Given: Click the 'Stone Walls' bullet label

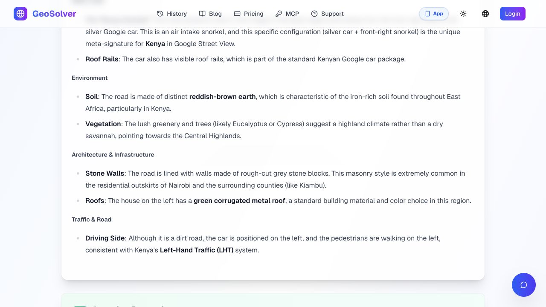Looking at the screenshot, I should [x=105, y=173].
